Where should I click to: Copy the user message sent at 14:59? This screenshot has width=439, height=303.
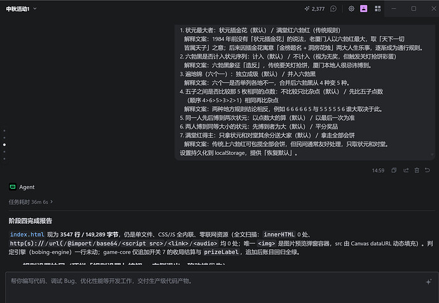coord(394,170)
